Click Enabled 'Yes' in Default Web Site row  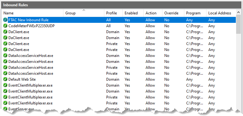pos(127,79)
